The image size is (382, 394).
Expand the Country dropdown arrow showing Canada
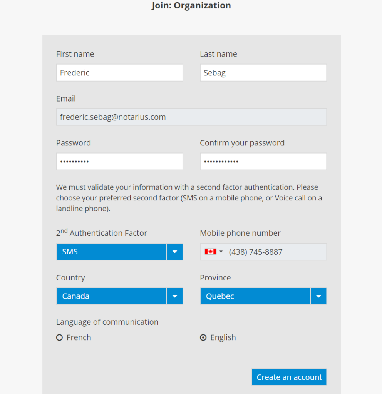pyautogui.click(x=175, y=296)
